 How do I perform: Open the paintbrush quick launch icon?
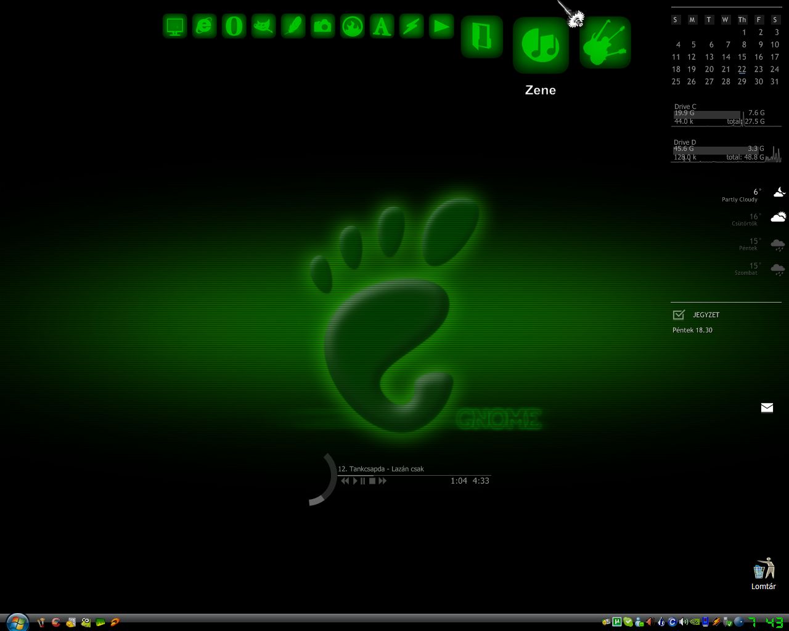click(41, 622)
